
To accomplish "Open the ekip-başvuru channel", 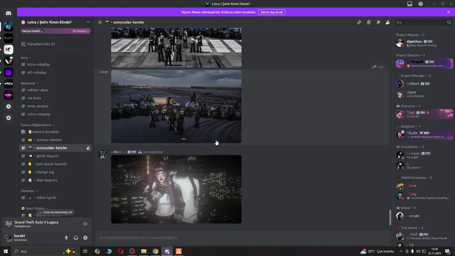I will pos(55,180).
